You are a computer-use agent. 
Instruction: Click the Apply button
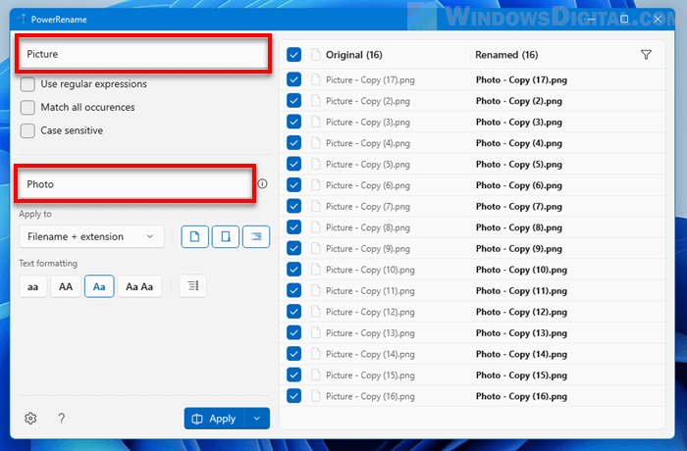coord(214,419)
